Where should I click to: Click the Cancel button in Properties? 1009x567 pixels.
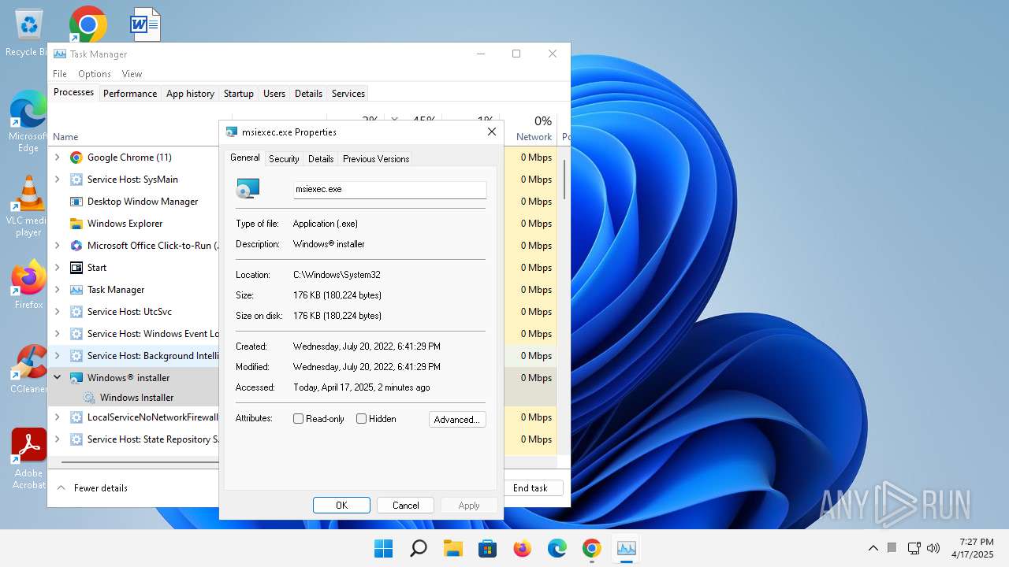pyautogui.click(x=406, y=506)
